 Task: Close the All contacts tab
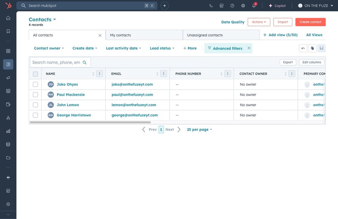[x=100, y=35]
